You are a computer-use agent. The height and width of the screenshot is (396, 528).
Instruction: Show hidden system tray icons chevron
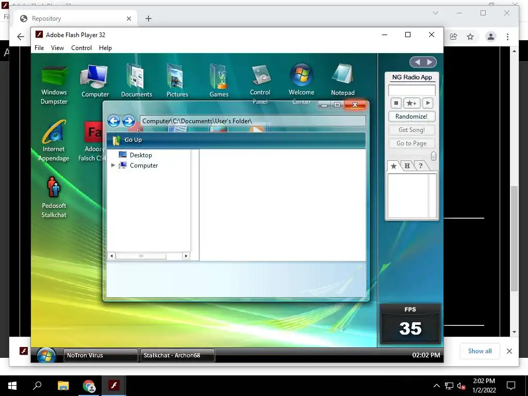click(x=436, y=386)
